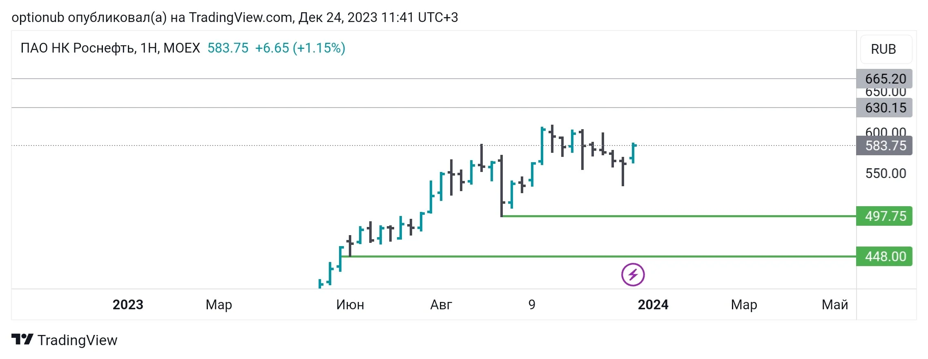Click the latest teal weekly price bar
928x359 pixels.
click(633, 153)
